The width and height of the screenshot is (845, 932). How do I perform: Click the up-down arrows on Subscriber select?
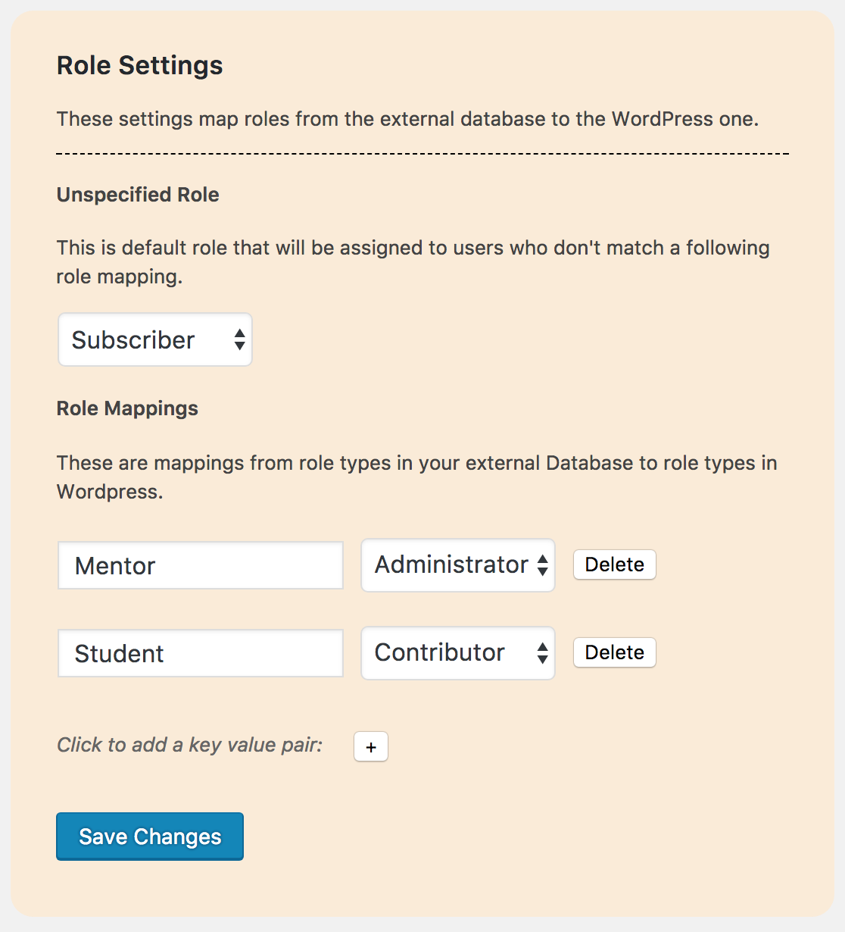[x=239, y=339]
